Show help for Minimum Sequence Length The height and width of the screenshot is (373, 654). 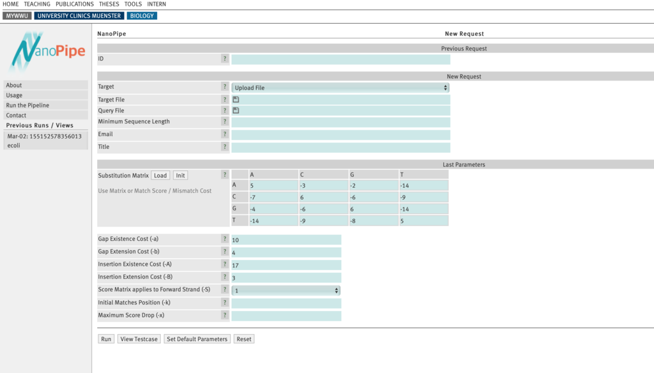(x=225, y=121)
